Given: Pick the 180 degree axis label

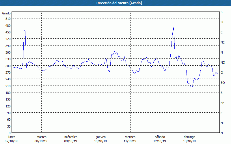Looking at the screenshot, I should (8, 93).
